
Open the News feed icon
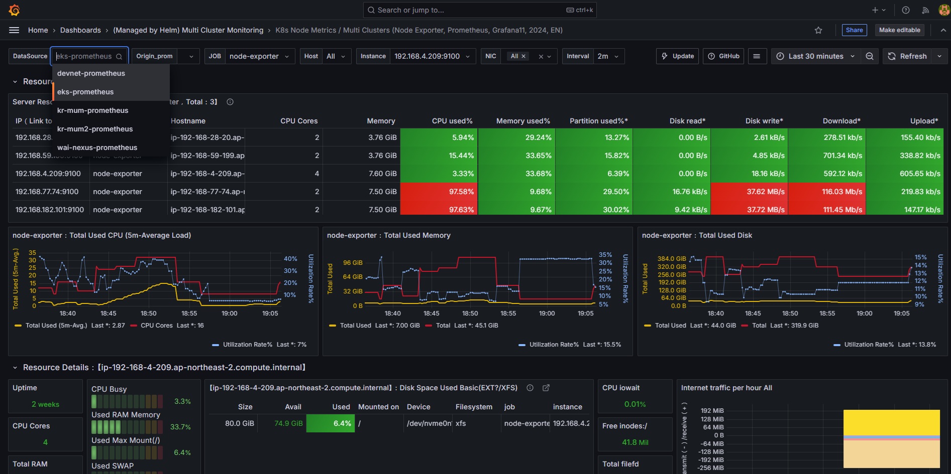925,10
